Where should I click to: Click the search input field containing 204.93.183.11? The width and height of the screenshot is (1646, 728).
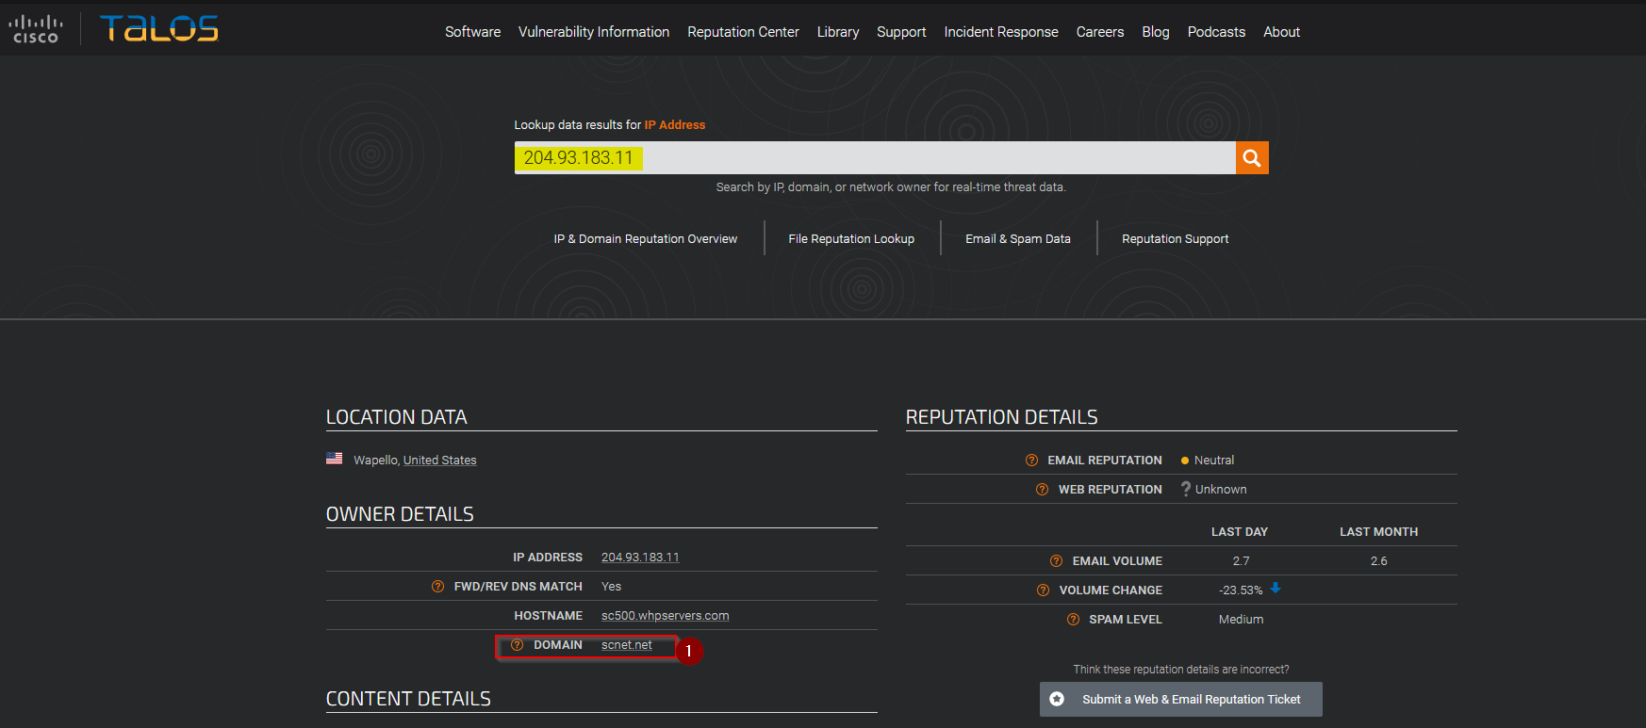(875, 158)
